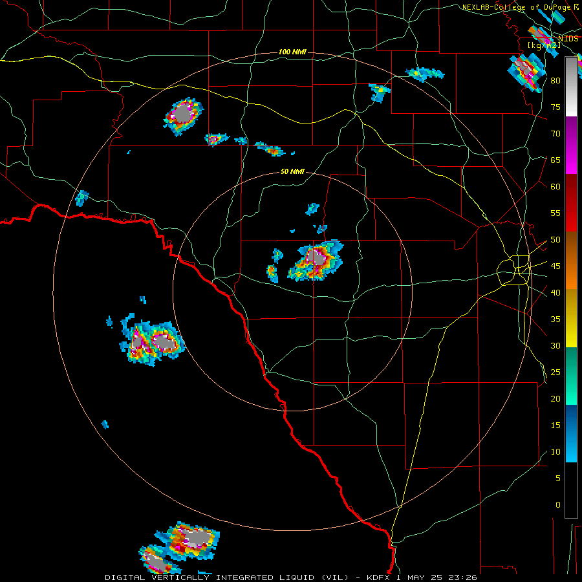
Task: Click the 10 value on the color scale
Action: click(555, 452)
